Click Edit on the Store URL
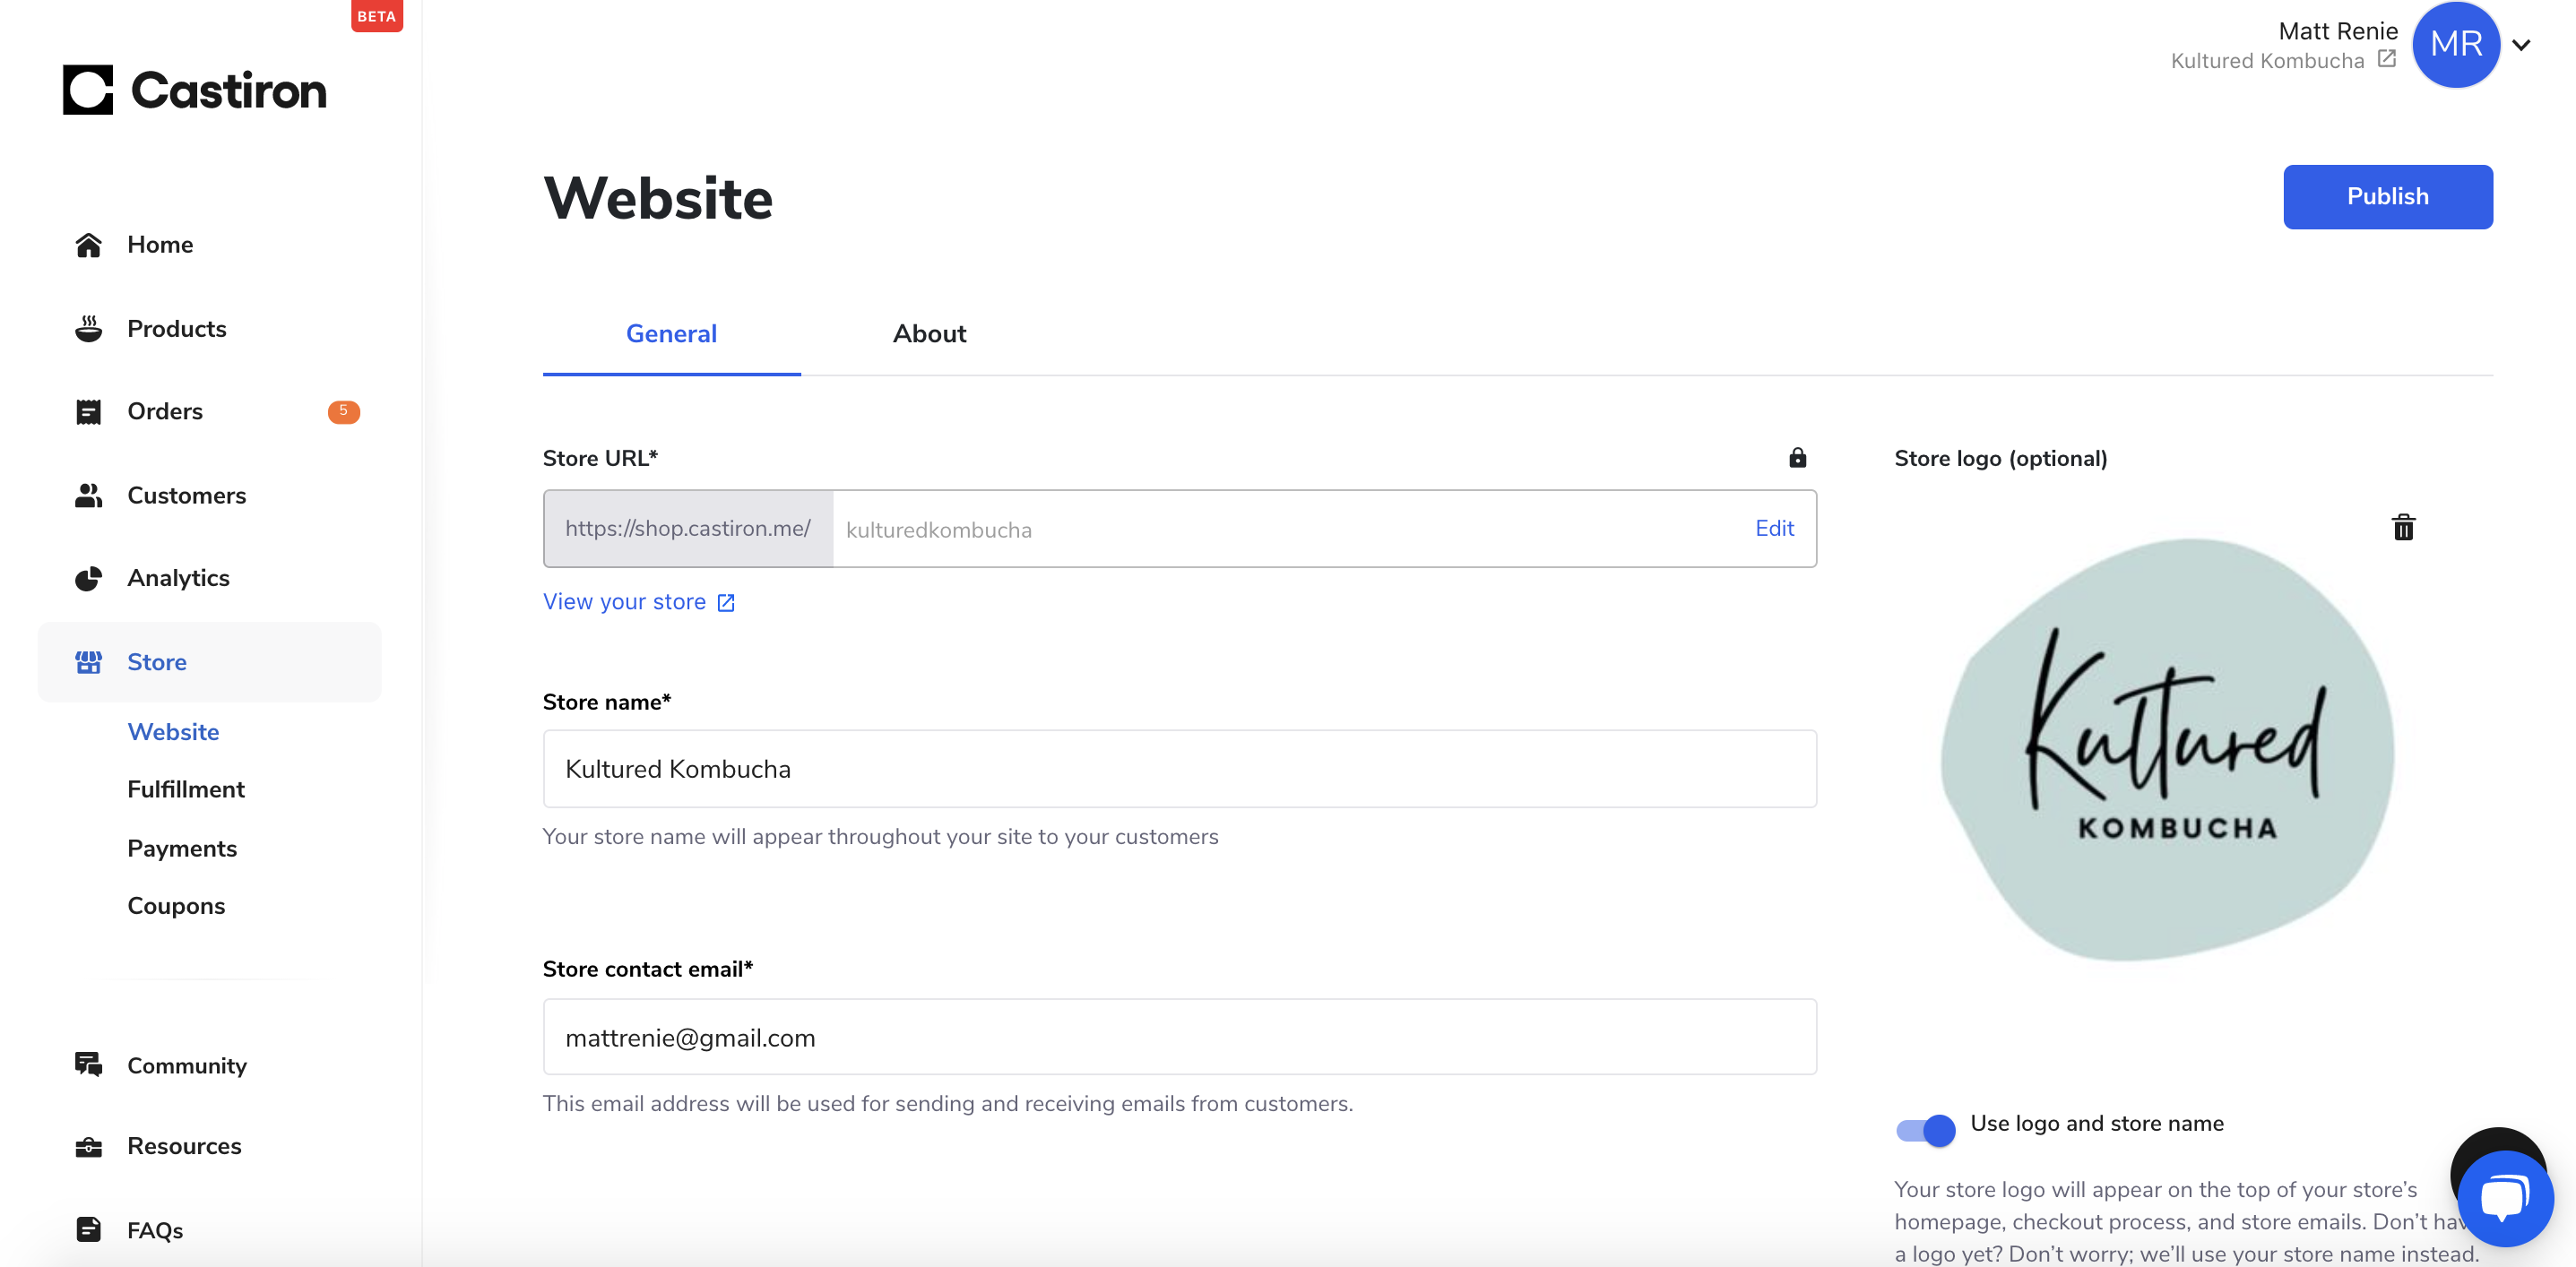Screen dimensions: 2576x1267 click(x=1774, y=528)
